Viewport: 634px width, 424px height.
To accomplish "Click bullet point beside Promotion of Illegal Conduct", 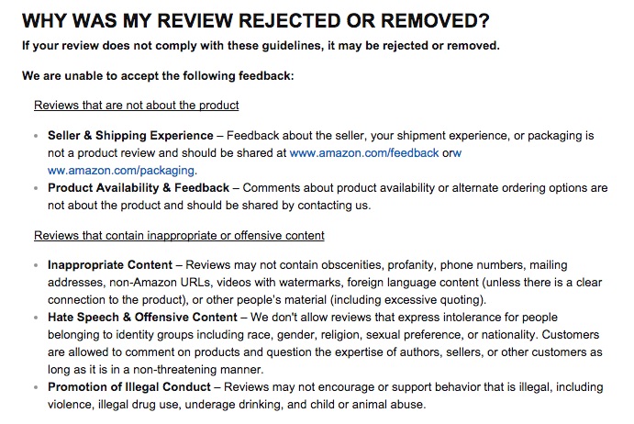I will coord(37,387).
